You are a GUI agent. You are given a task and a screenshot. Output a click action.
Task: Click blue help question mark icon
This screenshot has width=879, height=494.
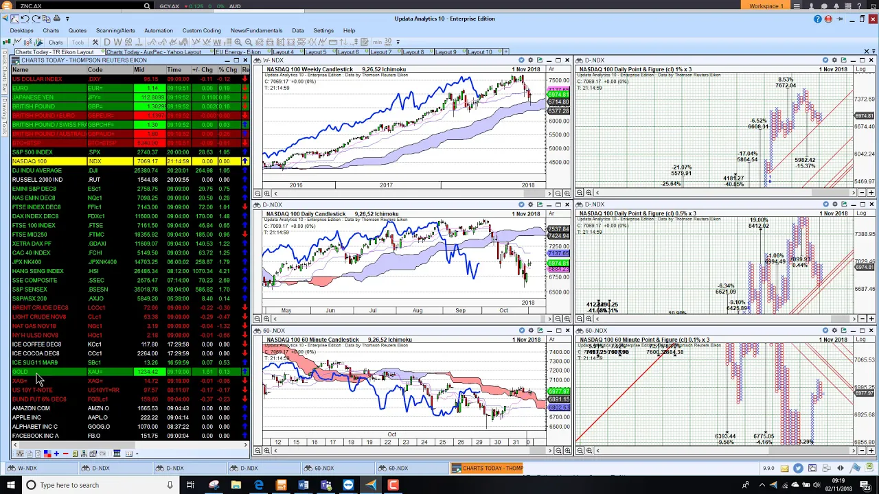coord(818,19)
